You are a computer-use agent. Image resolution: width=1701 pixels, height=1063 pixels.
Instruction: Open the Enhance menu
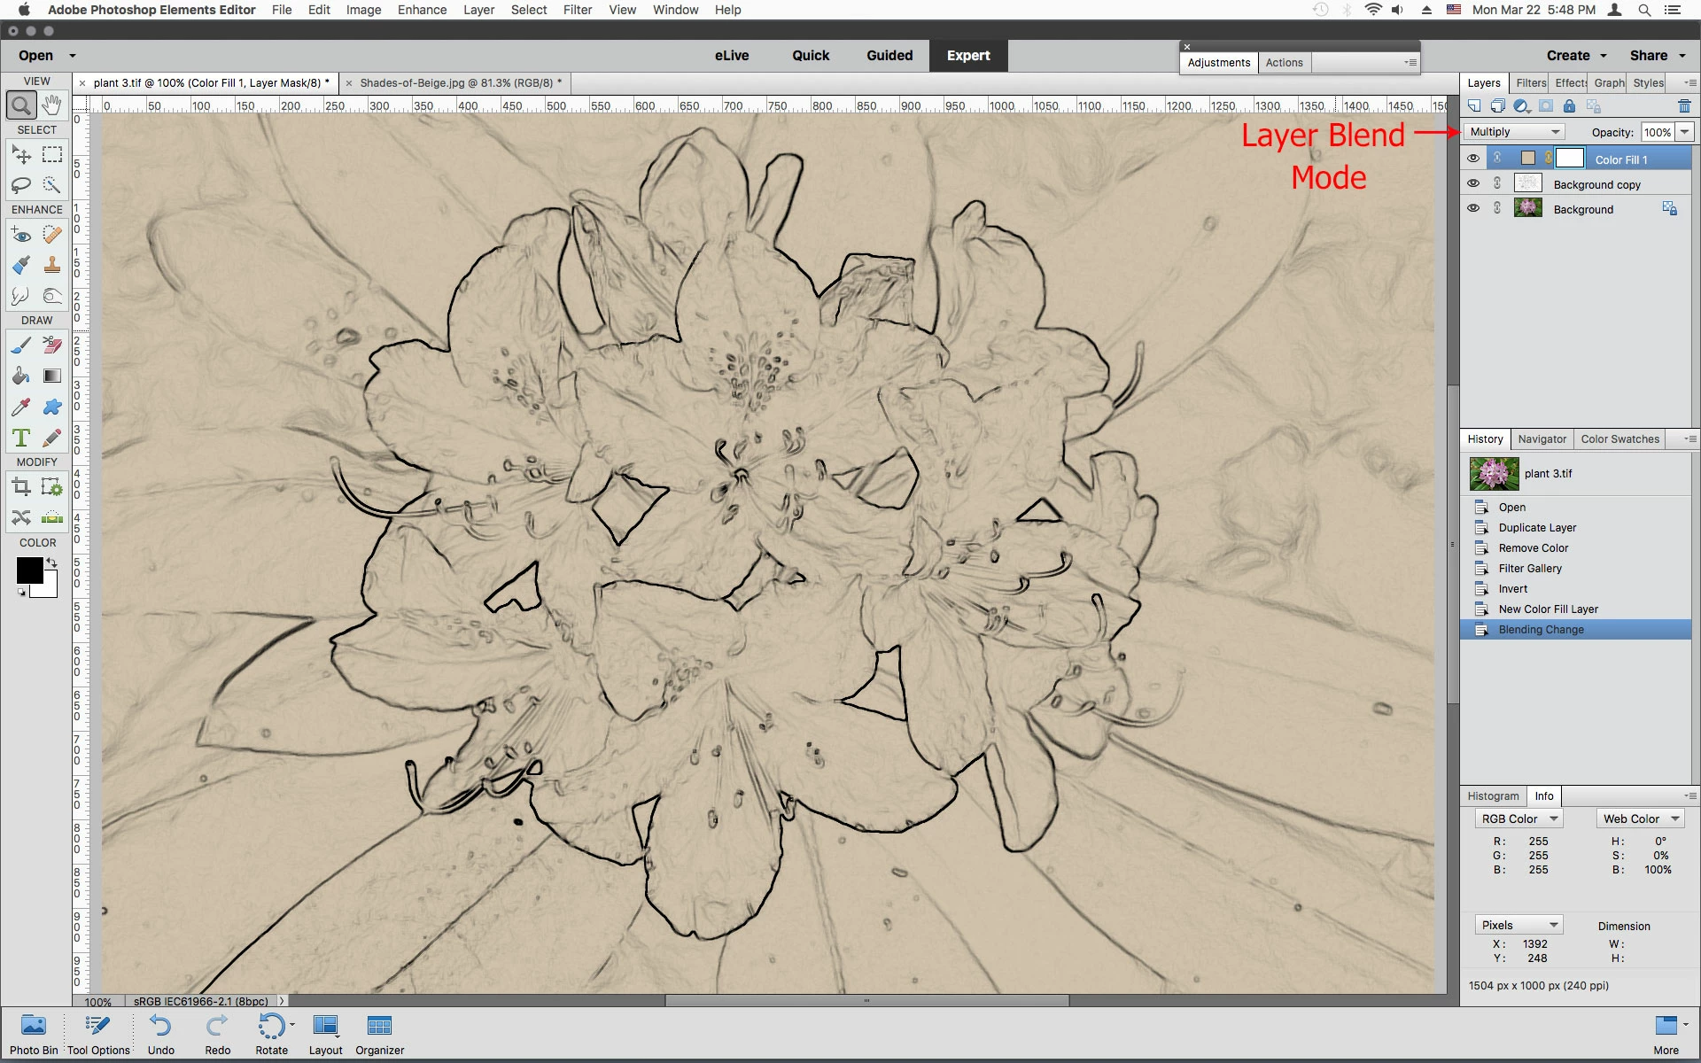coord(422,10)
